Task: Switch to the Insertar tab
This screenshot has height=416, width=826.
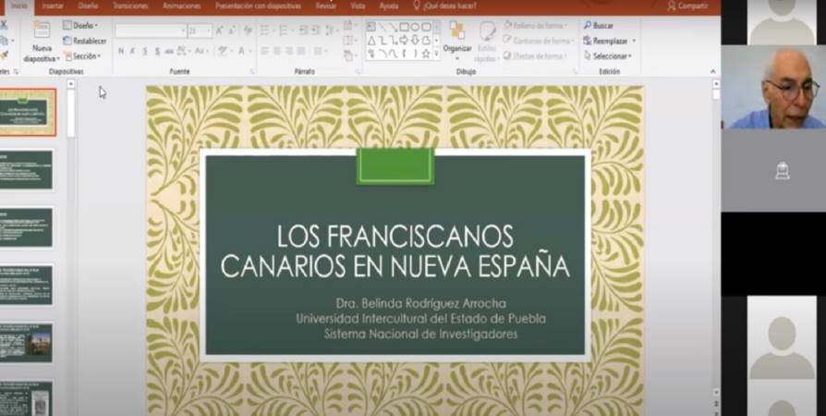Action: 54,6
